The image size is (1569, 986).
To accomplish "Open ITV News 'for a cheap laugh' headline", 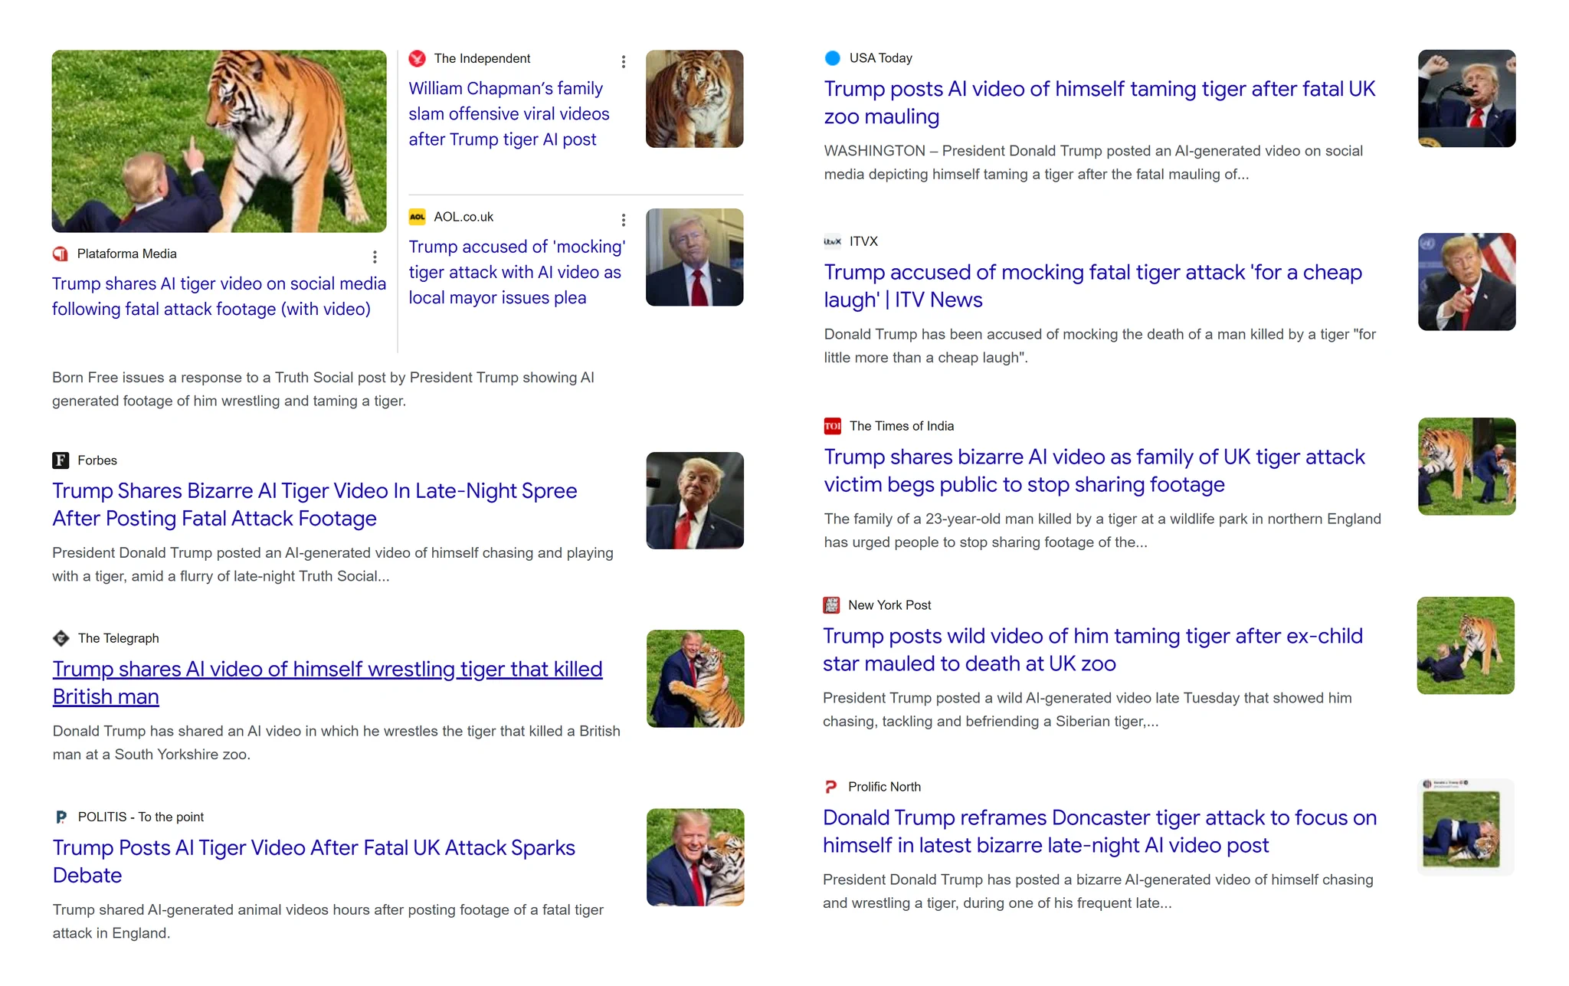I will coord(1092,286).
